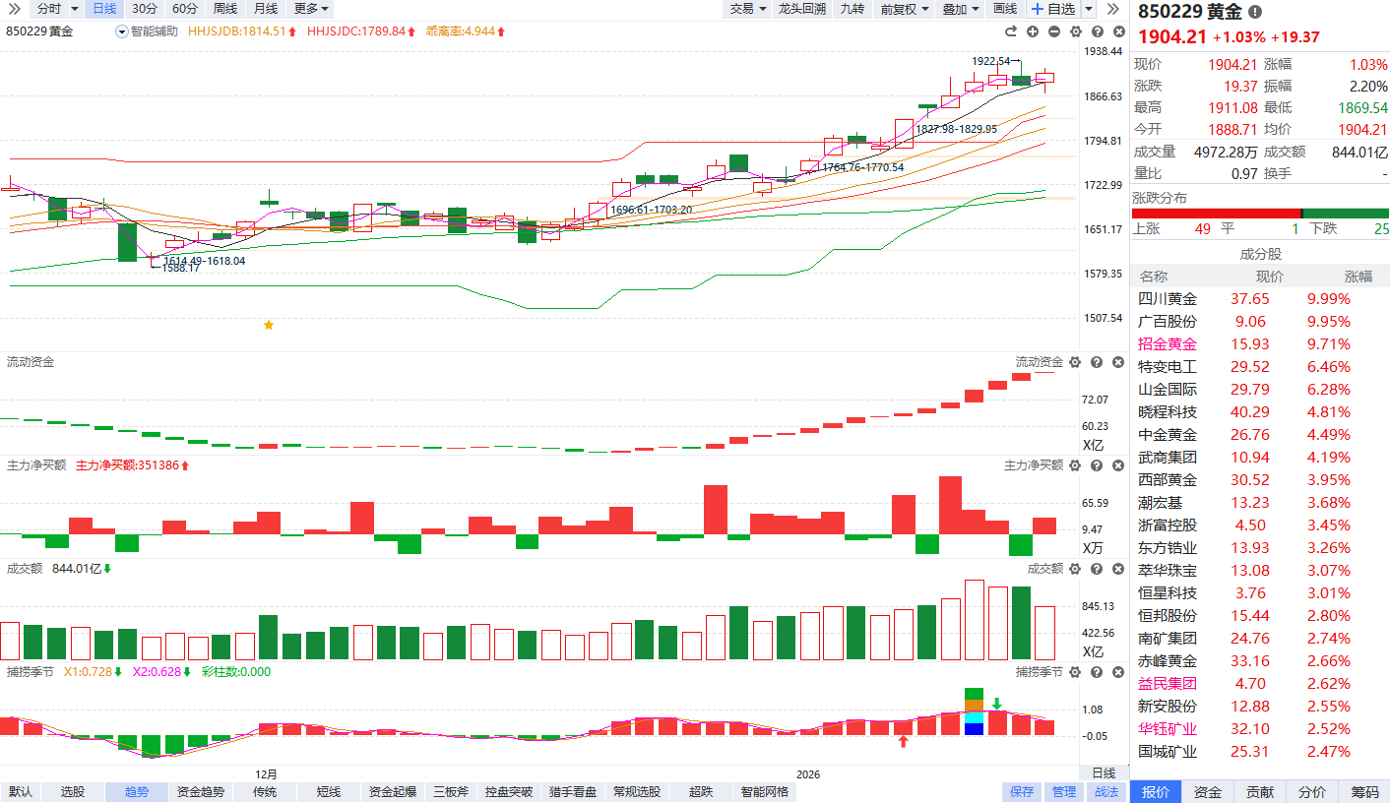Image resolution: width=1390 pixels, height=803 pixels.
Task: Expand the 更多 periods dropdown
Action: tap(311, 9)
